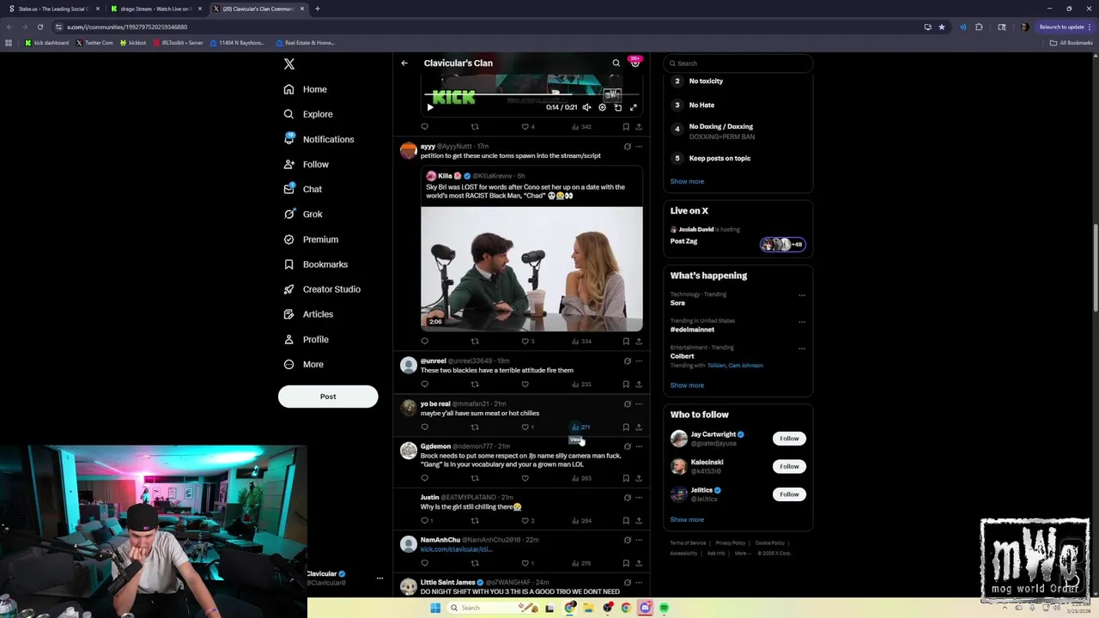The height and width of the screenshot is (618, 1099).
Task: Open more options on yo be real's post
Action: tap(639, 403)
